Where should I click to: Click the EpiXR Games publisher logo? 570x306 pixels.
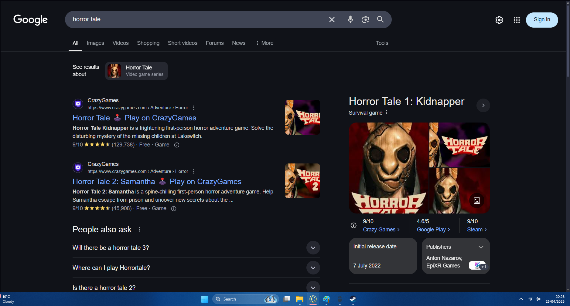click(x=477, y=265)
